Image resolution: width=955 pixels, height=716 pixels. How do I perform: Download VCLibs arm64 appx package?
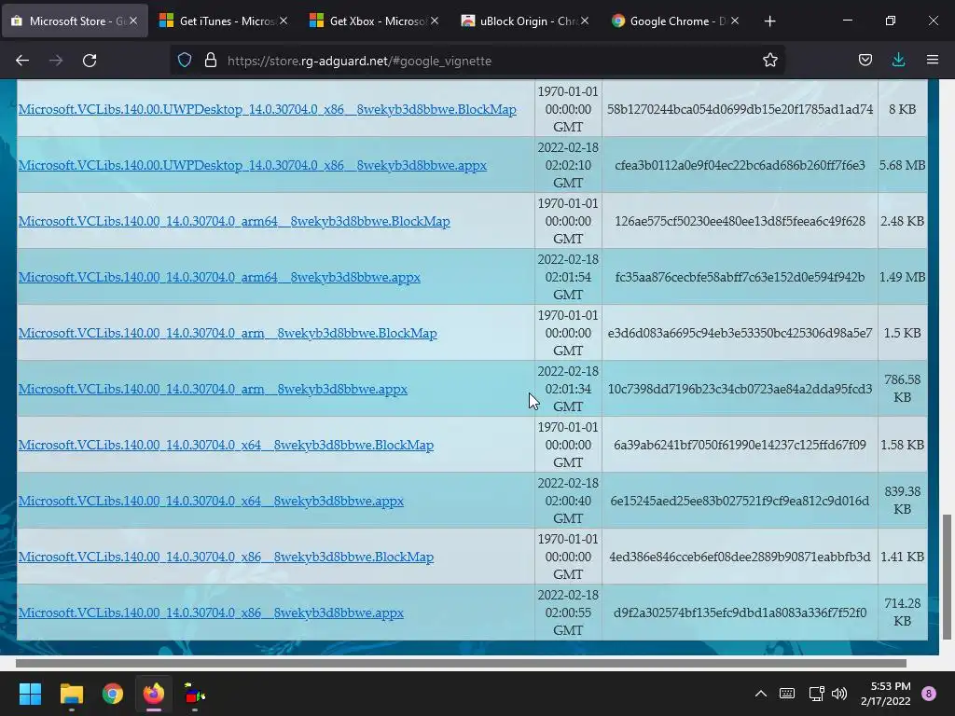(219, 277)
